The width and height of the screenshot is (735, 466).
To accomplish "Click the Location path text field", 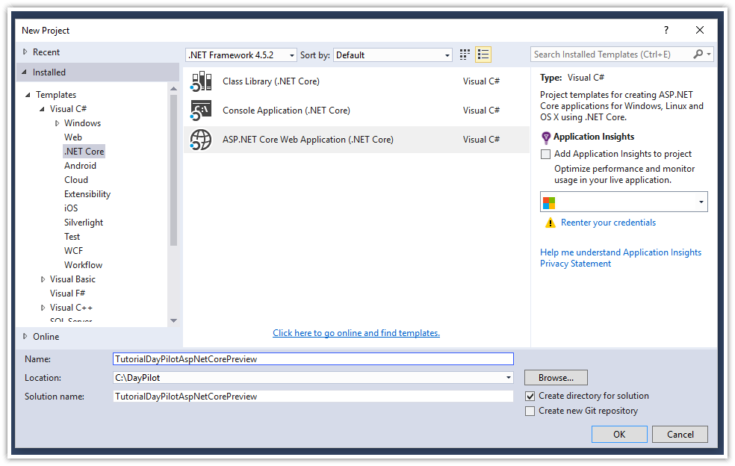I will 308,378.
